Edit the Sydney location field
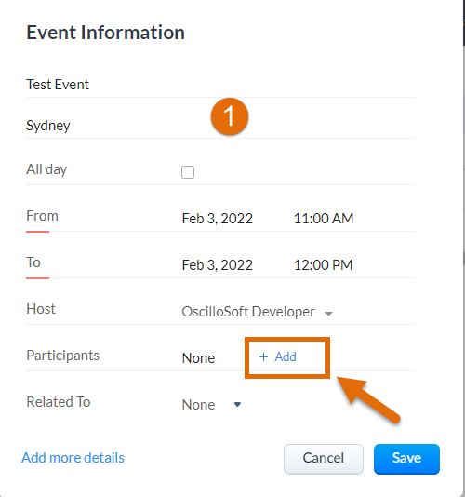This screenshot has height=497, width=465. click(220, 126)
